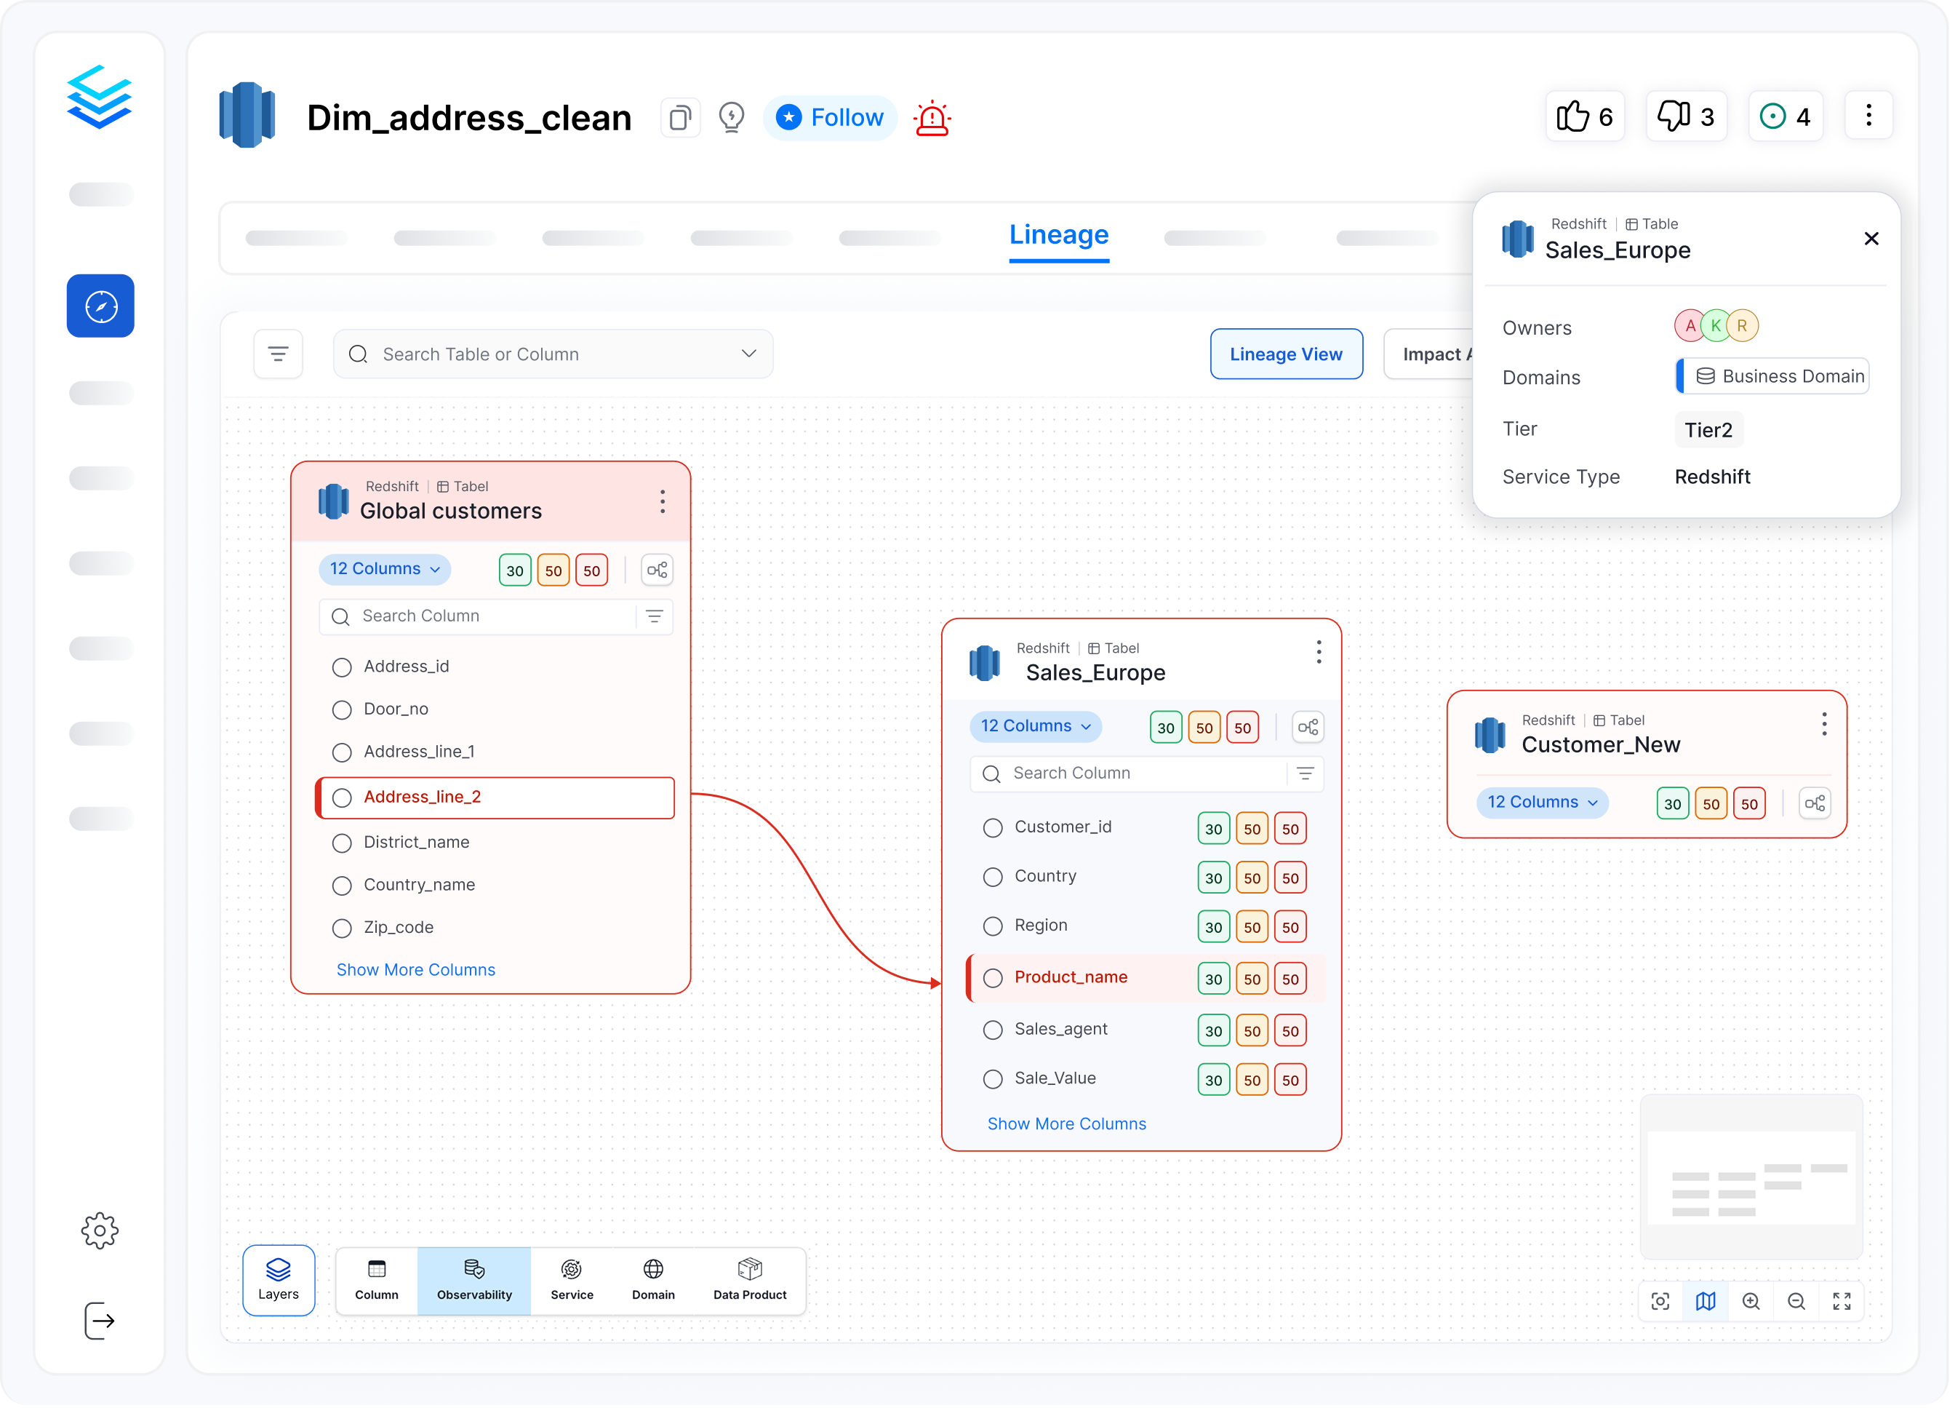Click the copy icon beside table title

[680, 117]
